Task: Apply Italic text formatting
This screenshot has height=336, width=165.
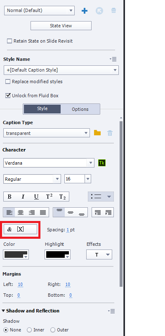Action: [x=23, y=197]
